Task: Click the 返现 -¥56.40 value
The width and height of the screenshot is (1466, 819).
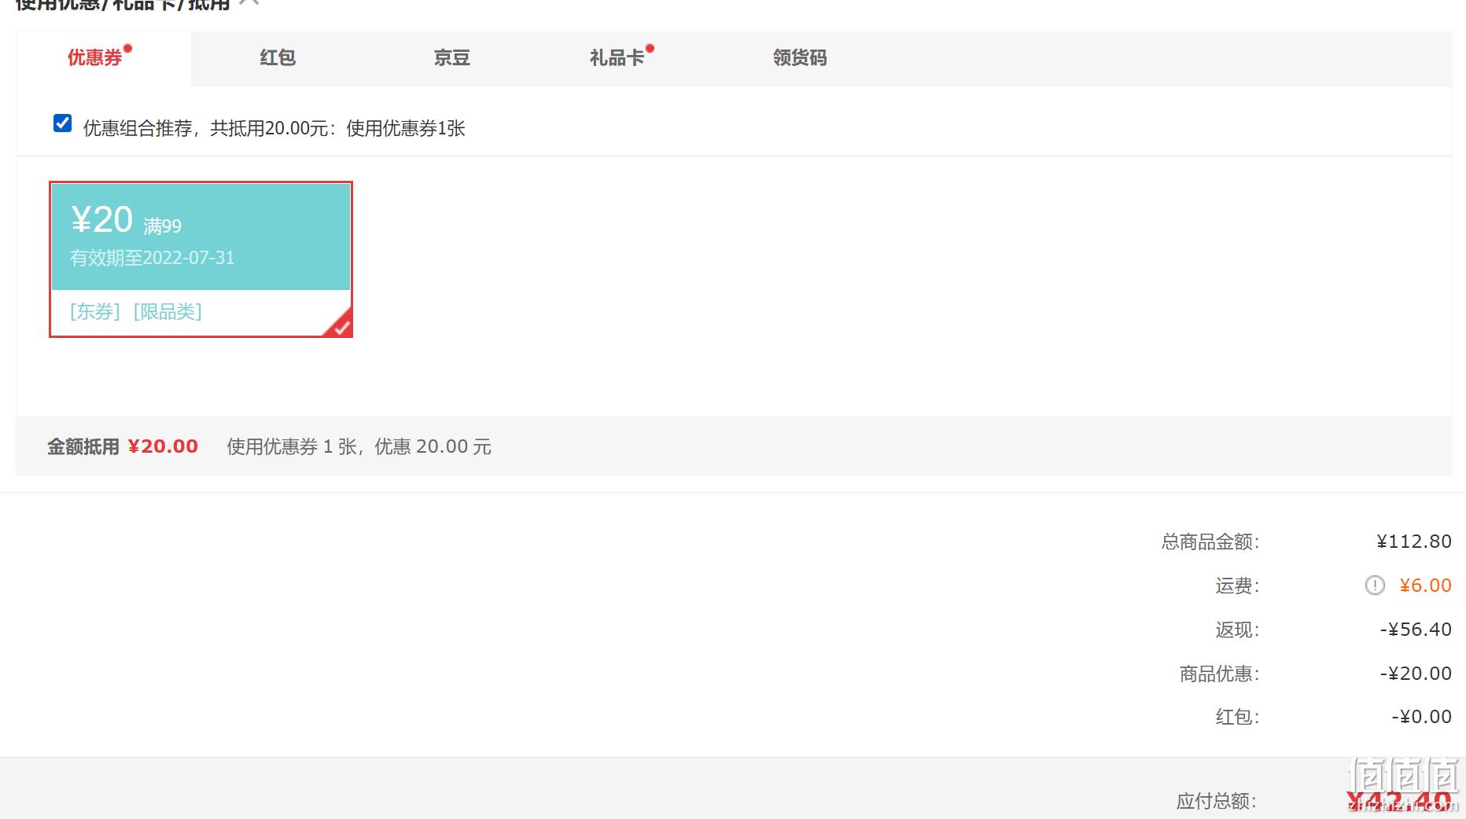Action: (1416, 630)
